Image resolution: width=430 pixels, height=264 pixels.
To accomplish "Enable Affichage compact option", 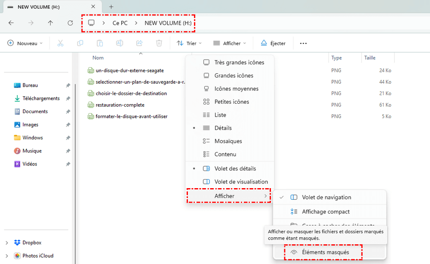I will pyautogui.click(x=326, y=212).
